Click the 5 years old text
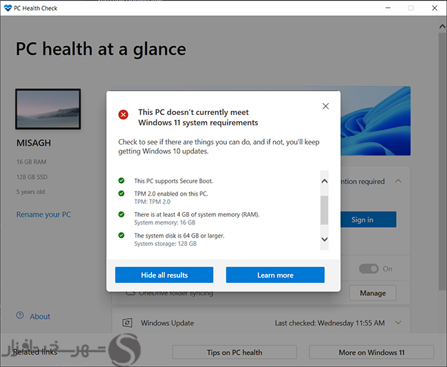Viewport: 447px width, 367px height. pyautogui.click(x=30, y=192)
